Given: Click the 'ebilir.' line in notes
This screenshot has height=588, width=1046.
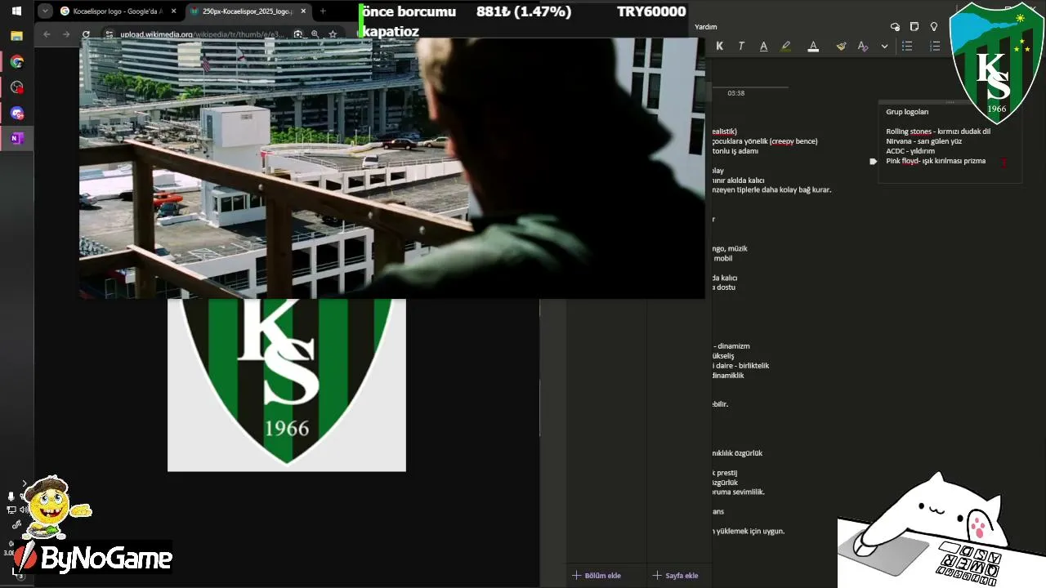Looking at the screenshot, I should pyautogui.click(x=720, y=404).
